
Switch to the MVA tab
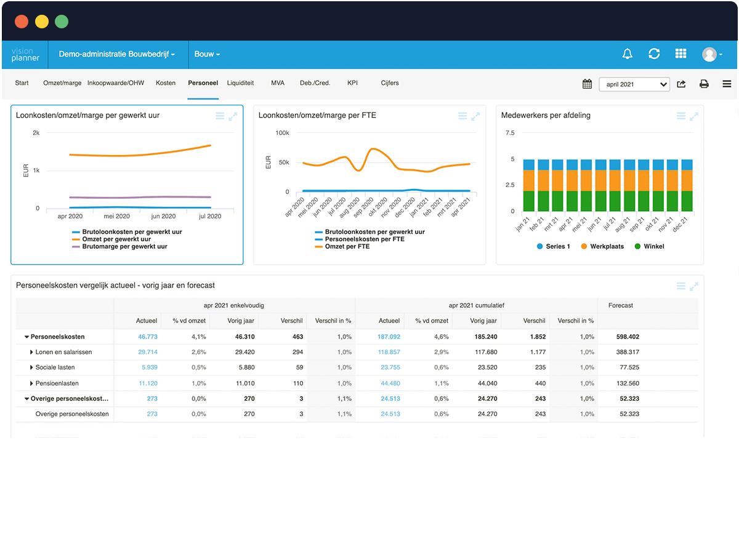point(278,82)
